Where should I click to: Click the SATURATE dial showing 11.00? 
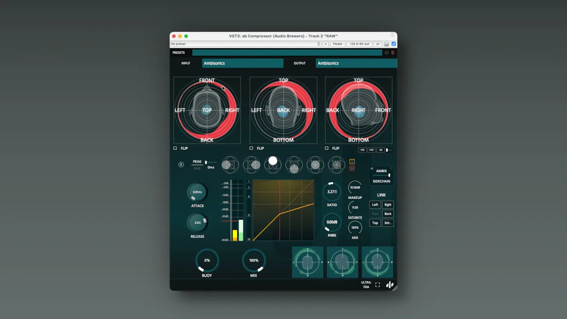355,207
